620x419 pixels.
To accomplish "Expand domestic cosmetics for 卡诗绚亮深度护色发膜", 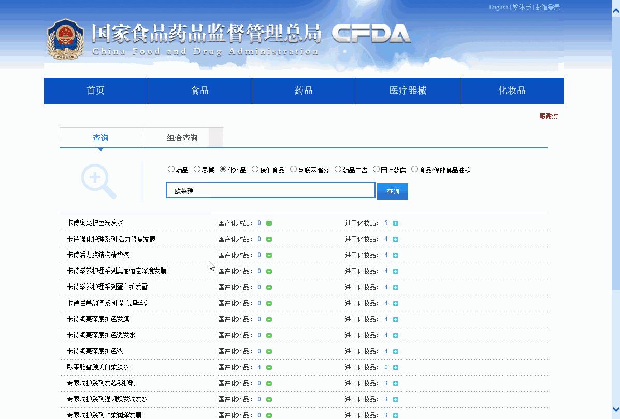I will click(x=269, y=319).
